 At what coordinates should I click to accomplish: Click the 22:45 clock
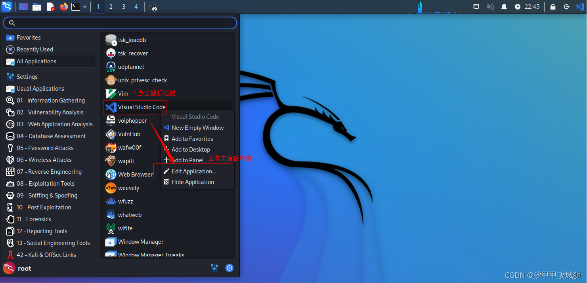pos(532,7)
